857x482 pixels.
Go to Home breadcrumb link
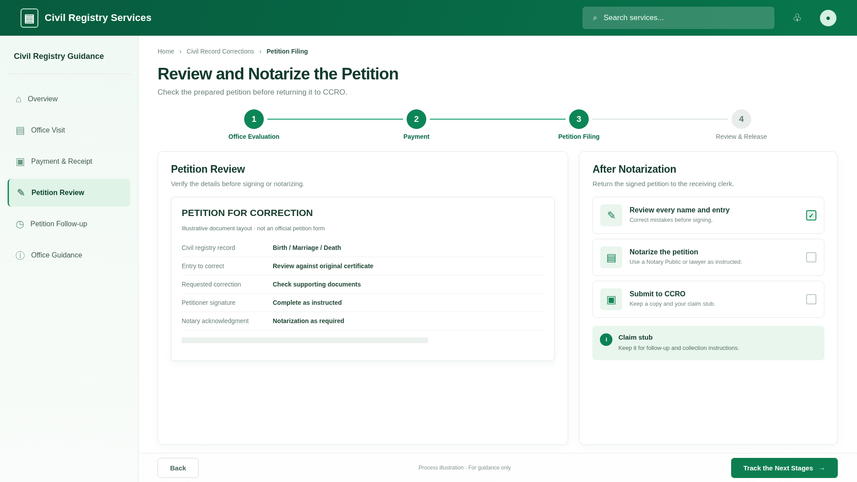coord(166,51)
